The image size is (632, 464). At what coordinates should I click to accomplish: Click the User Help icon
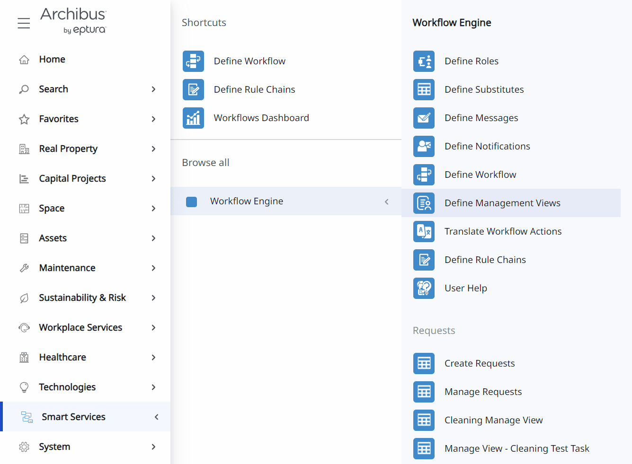click(x=424, y=288)
